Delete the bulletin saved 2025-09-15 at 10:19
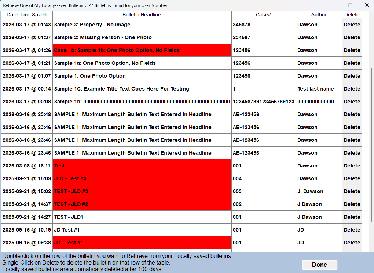Screen dimensions: 374x273 coord(352,230)
